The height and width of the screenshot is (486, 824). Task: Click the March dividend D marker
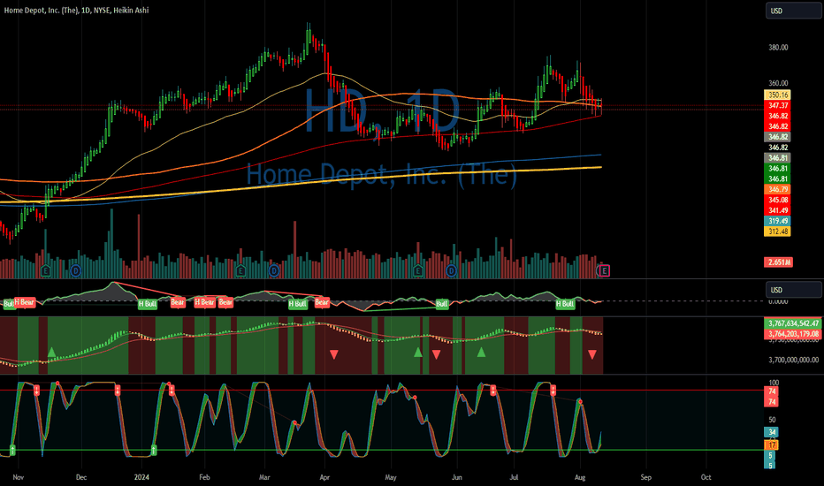[274, 271]
